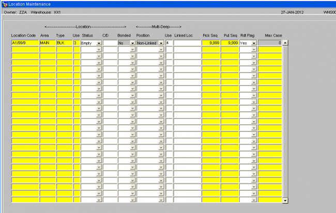Select Area field containing MAIN

(48, 43)
